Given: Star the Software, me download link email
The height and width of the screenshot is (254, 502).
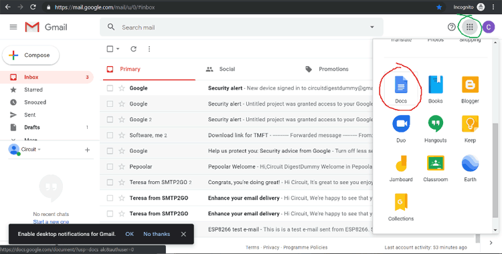Looking at the screenshot, I should click(122, 135).
